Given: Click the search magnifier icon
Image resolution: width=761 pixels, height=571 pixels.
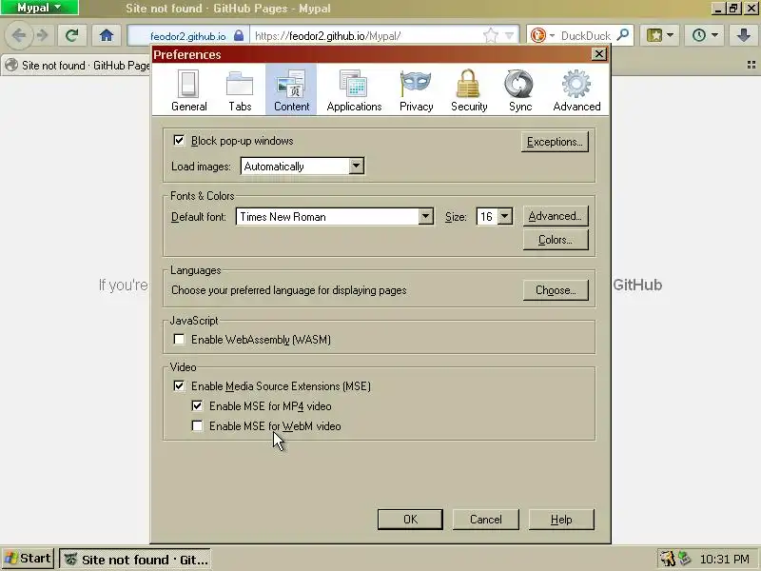Looking at the screenshot, I should [x=623, y=35].
